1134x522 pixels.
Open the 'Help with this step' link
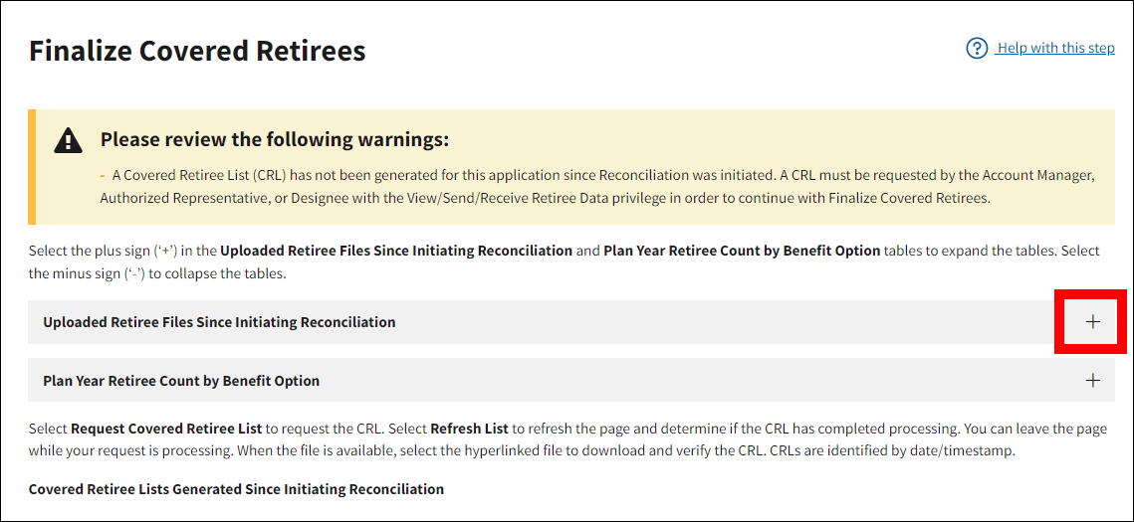[x=1055, y=48]
